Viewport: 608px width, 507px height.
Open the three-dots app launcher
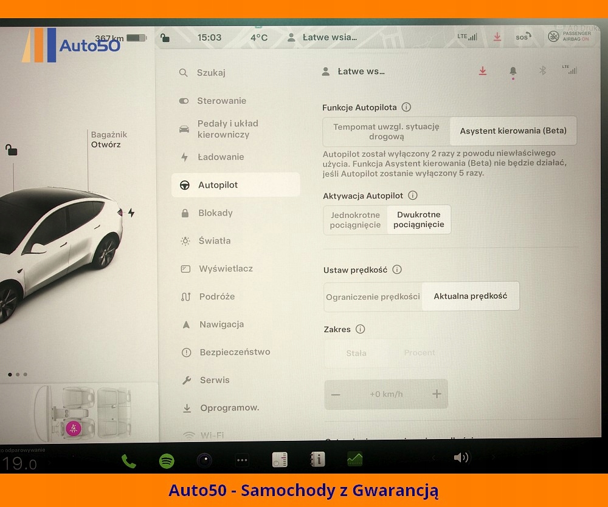pyautogui.click(x=242, y=460)
